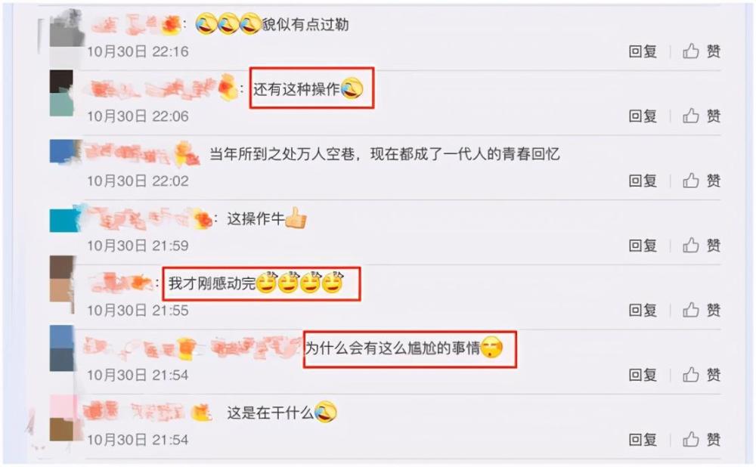Viewport: 756px width, 467px height.
Task: Open avatar of 我才刚感动完 commenter
Action: pos(62,284)
